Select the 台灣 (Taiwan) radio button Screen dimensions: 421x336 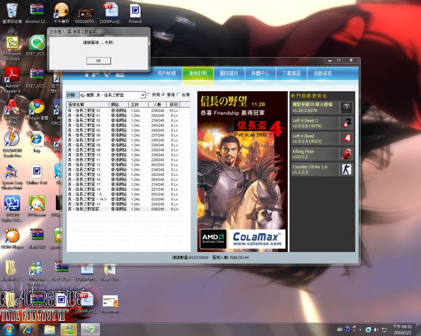[179, 95]
